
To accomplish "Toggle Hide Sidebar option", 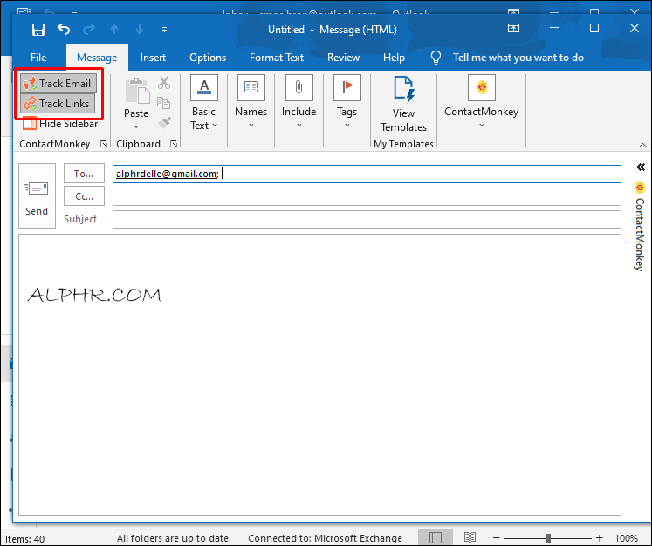I will tap(60, 123).
